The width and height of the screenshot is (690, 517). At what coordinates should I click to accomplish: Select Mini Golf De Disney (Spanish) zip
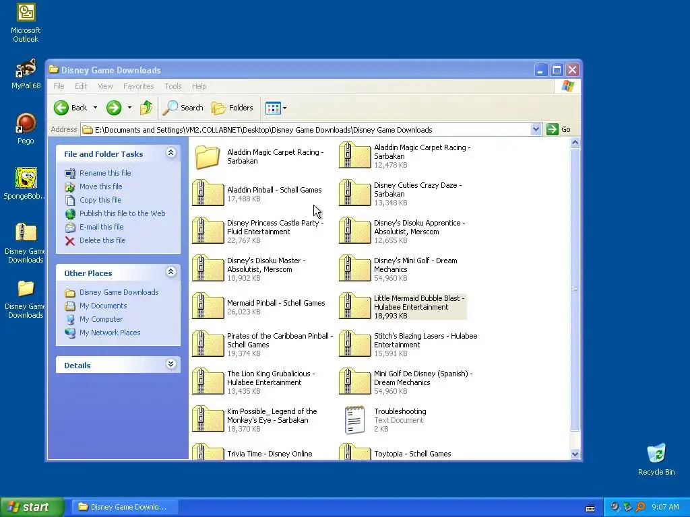[x=354, y=381]
